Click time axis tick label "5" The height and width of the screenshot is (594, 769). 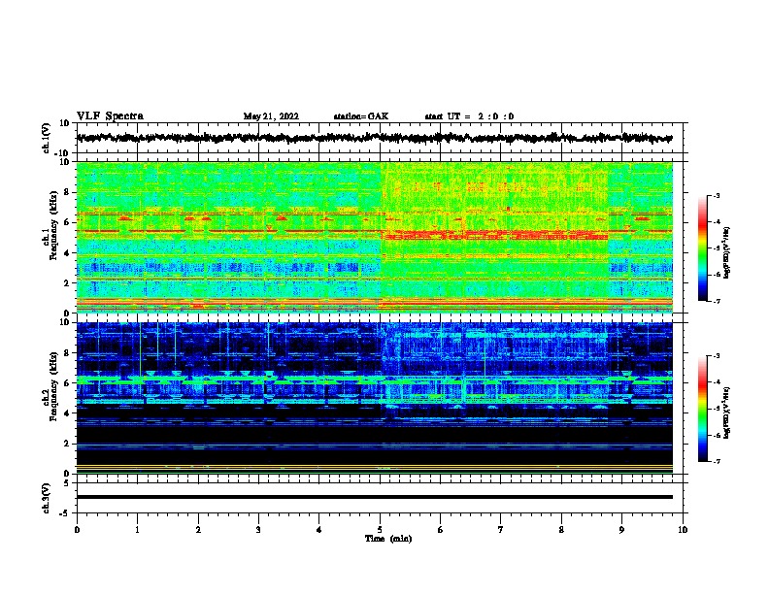[380, 530]
